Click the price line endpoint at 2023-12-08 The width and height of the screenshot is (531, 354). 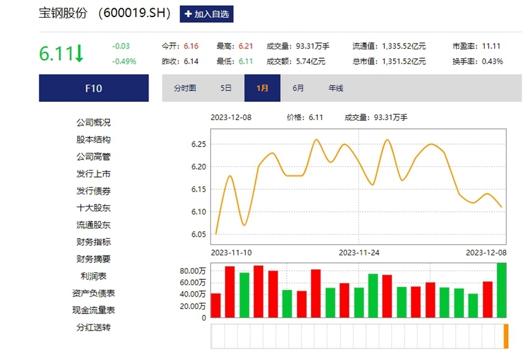(501, 207)
